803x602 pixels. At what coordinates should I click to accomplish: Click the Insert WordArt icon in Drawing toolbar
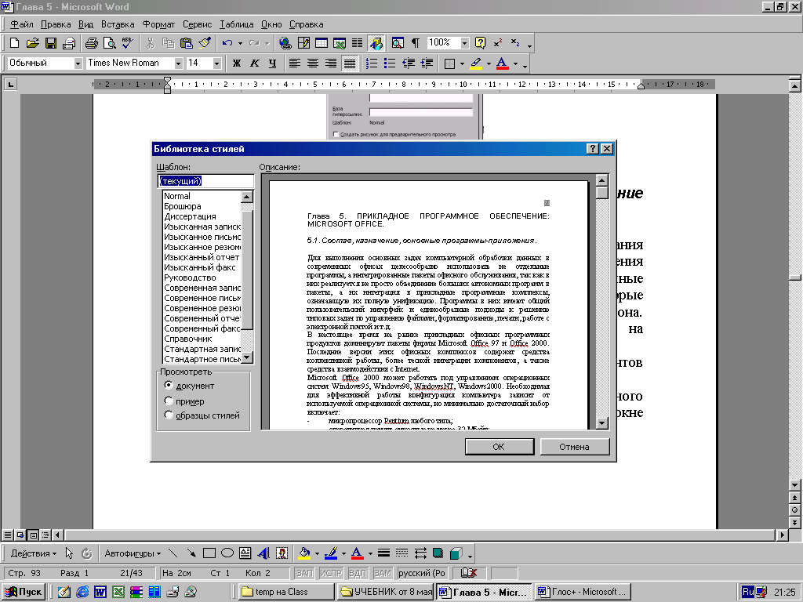pos(263,553)
